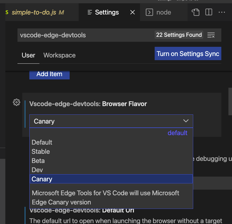This screenshot has width=232, height=224.
Task: Click the 22 Settings Found badge
Action: pos(179,35)
